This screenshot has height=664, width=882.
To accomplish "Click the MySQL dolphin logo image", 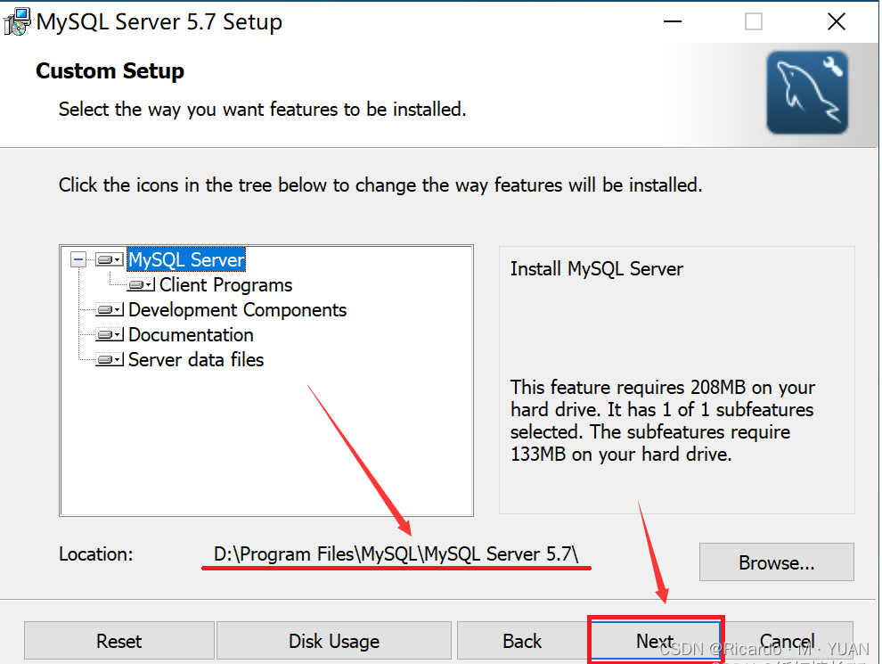I will pos(807,93).
